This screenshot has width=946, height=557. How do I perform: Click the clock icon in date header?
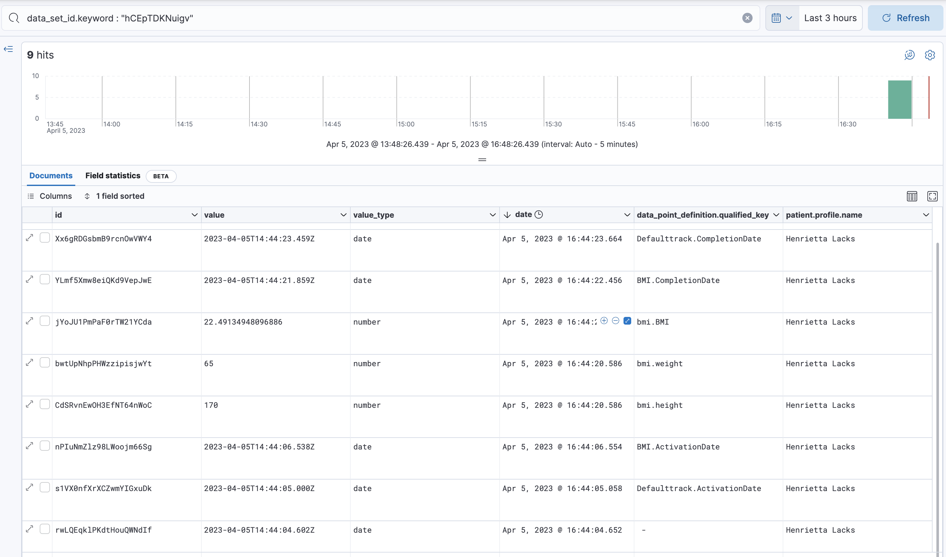pos(538,214)
